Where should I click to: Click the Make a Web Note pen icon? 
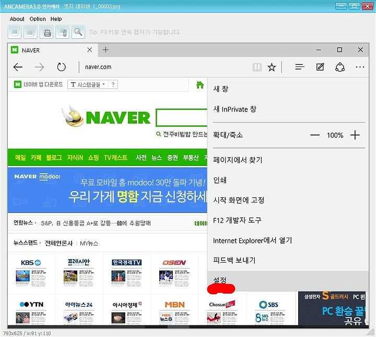point(320,67)
